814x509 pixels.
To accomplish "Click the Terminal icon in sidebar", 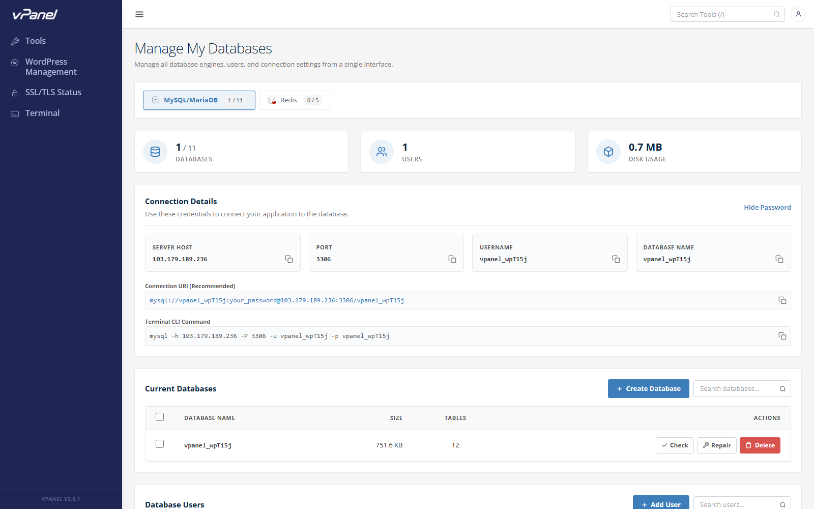I will click(x=15, y=114).
